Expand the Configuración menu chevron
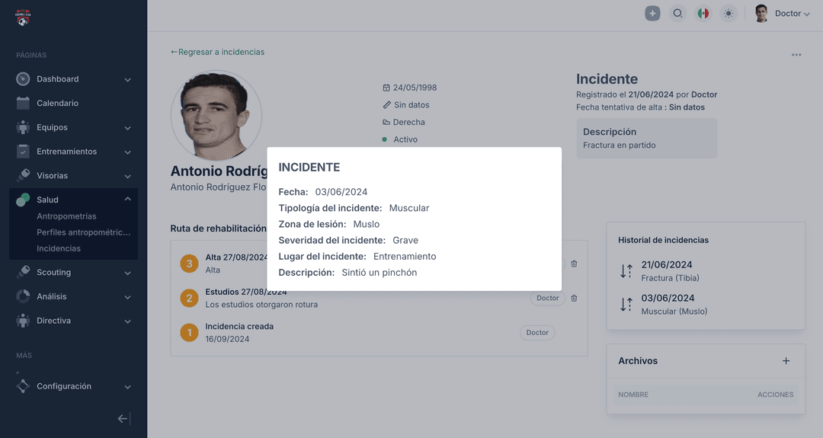823x438 pixels. 127,387
